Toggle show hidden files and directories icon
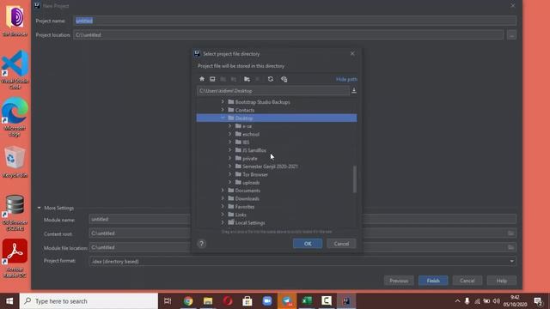The width and height of the screenshot is (550, 309). pyautogui.click(x=284, y=79)
